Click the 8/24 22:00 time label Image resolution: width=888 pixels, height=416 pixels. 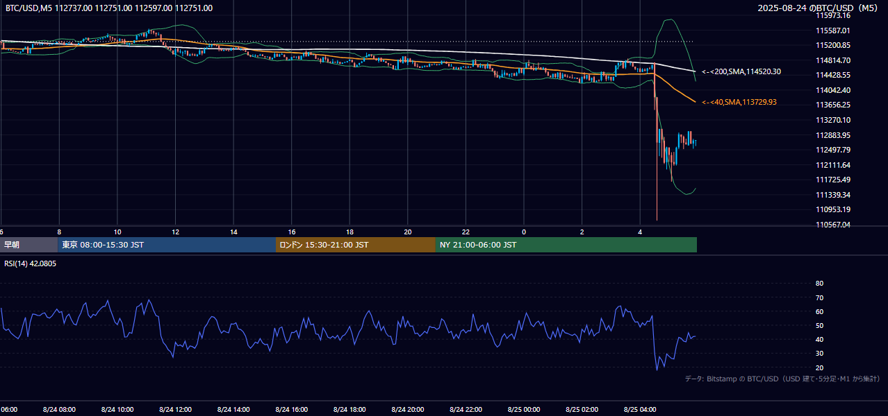(466, 410)
